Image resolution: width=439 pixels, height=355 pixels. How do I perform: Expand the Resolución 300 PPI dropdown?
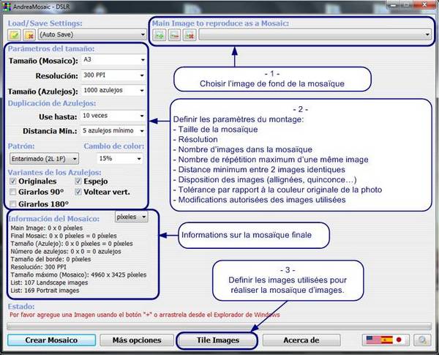[112, 75]
